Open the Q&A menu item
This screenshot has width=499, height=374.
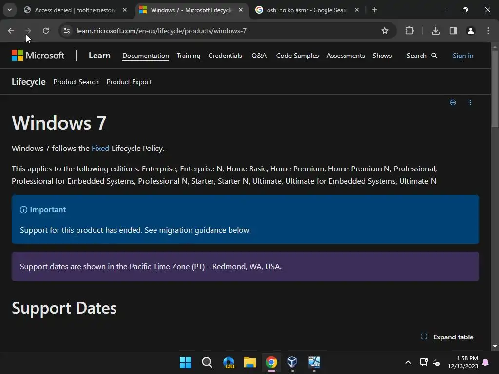coord(259,56)
